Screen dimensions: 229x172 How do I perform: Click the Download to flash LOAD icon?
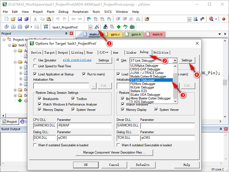[46, 27]
